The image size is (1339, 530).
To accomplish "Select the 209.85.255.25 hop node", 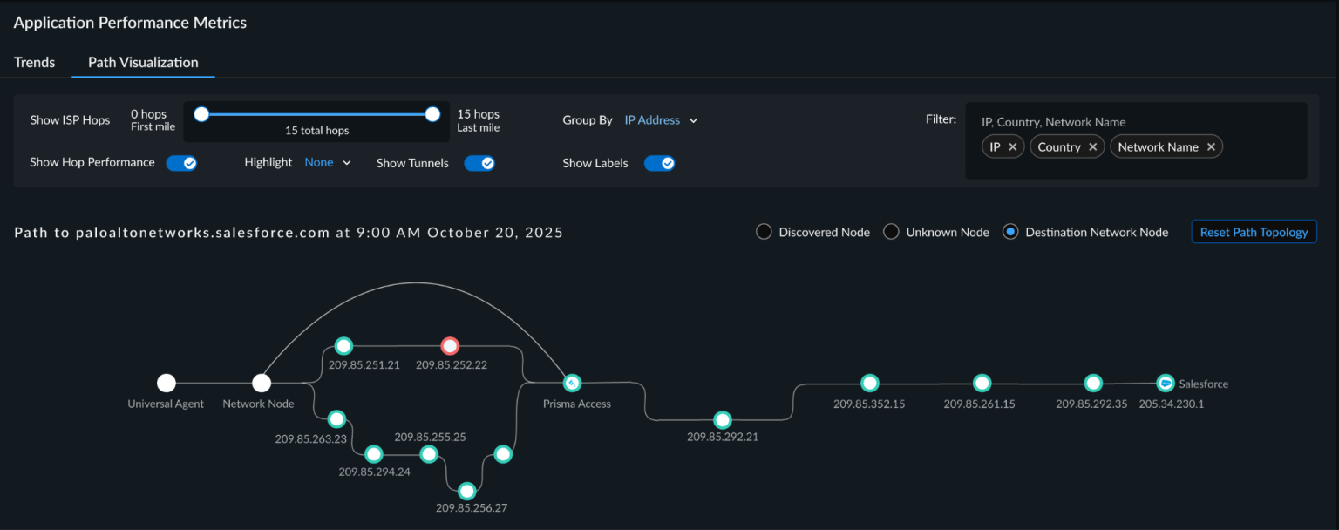I will click(x=428, y=454).
